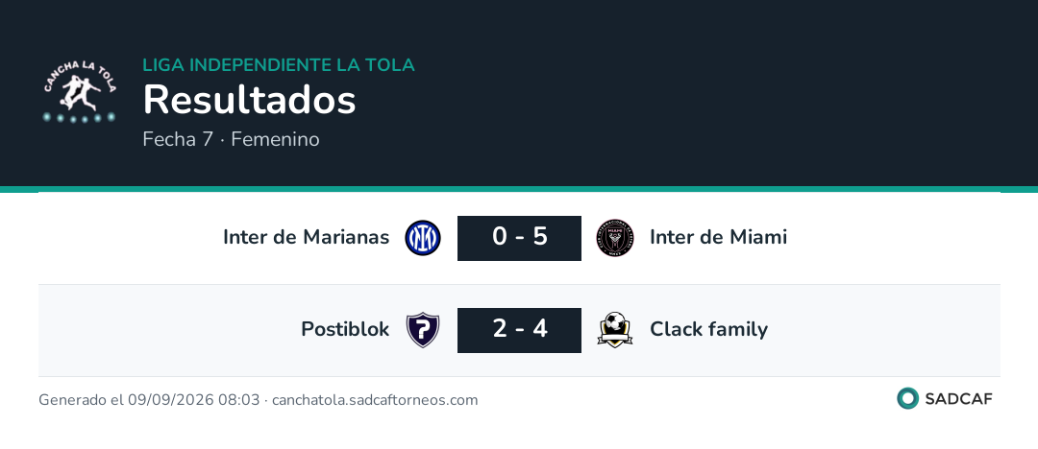Click the Inter de Miami crest
1038x449 pixels.
point(616,238)
